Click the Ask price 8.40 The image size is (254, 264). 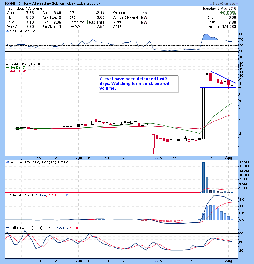coord(57,13)
